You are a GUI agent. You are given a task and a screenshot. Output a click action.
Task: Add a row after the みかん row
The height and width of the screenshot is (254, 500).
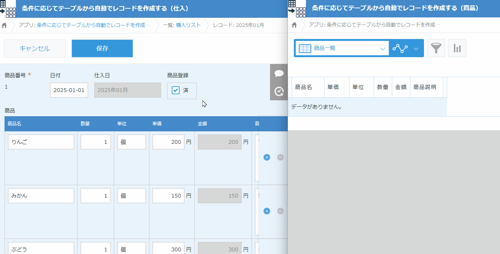tap(267, 211)
